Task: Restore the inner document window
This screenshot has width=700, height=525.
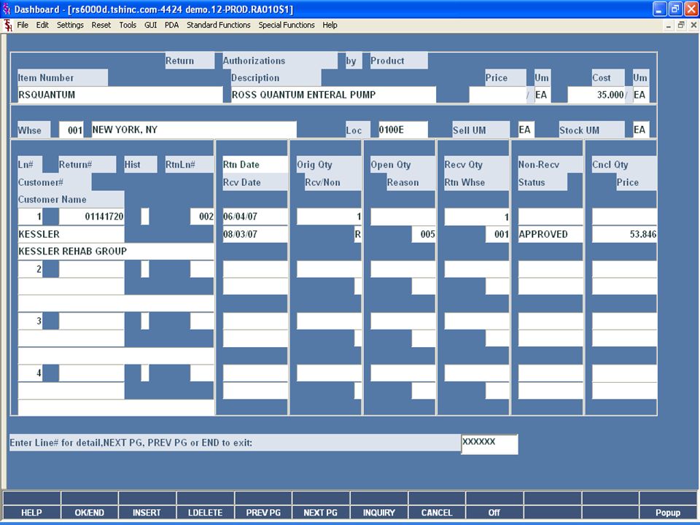Action: click(681, 26)
